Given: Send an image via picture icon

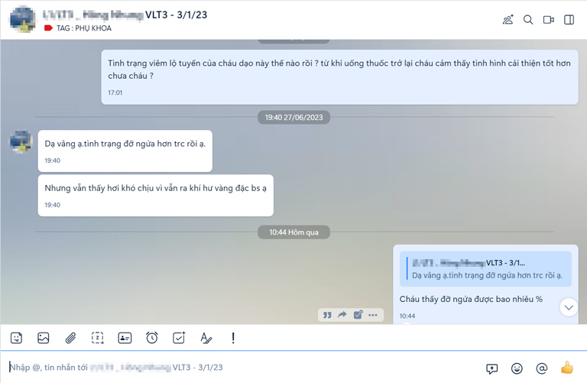Looking at the screenshot, I should click(44, 338).
